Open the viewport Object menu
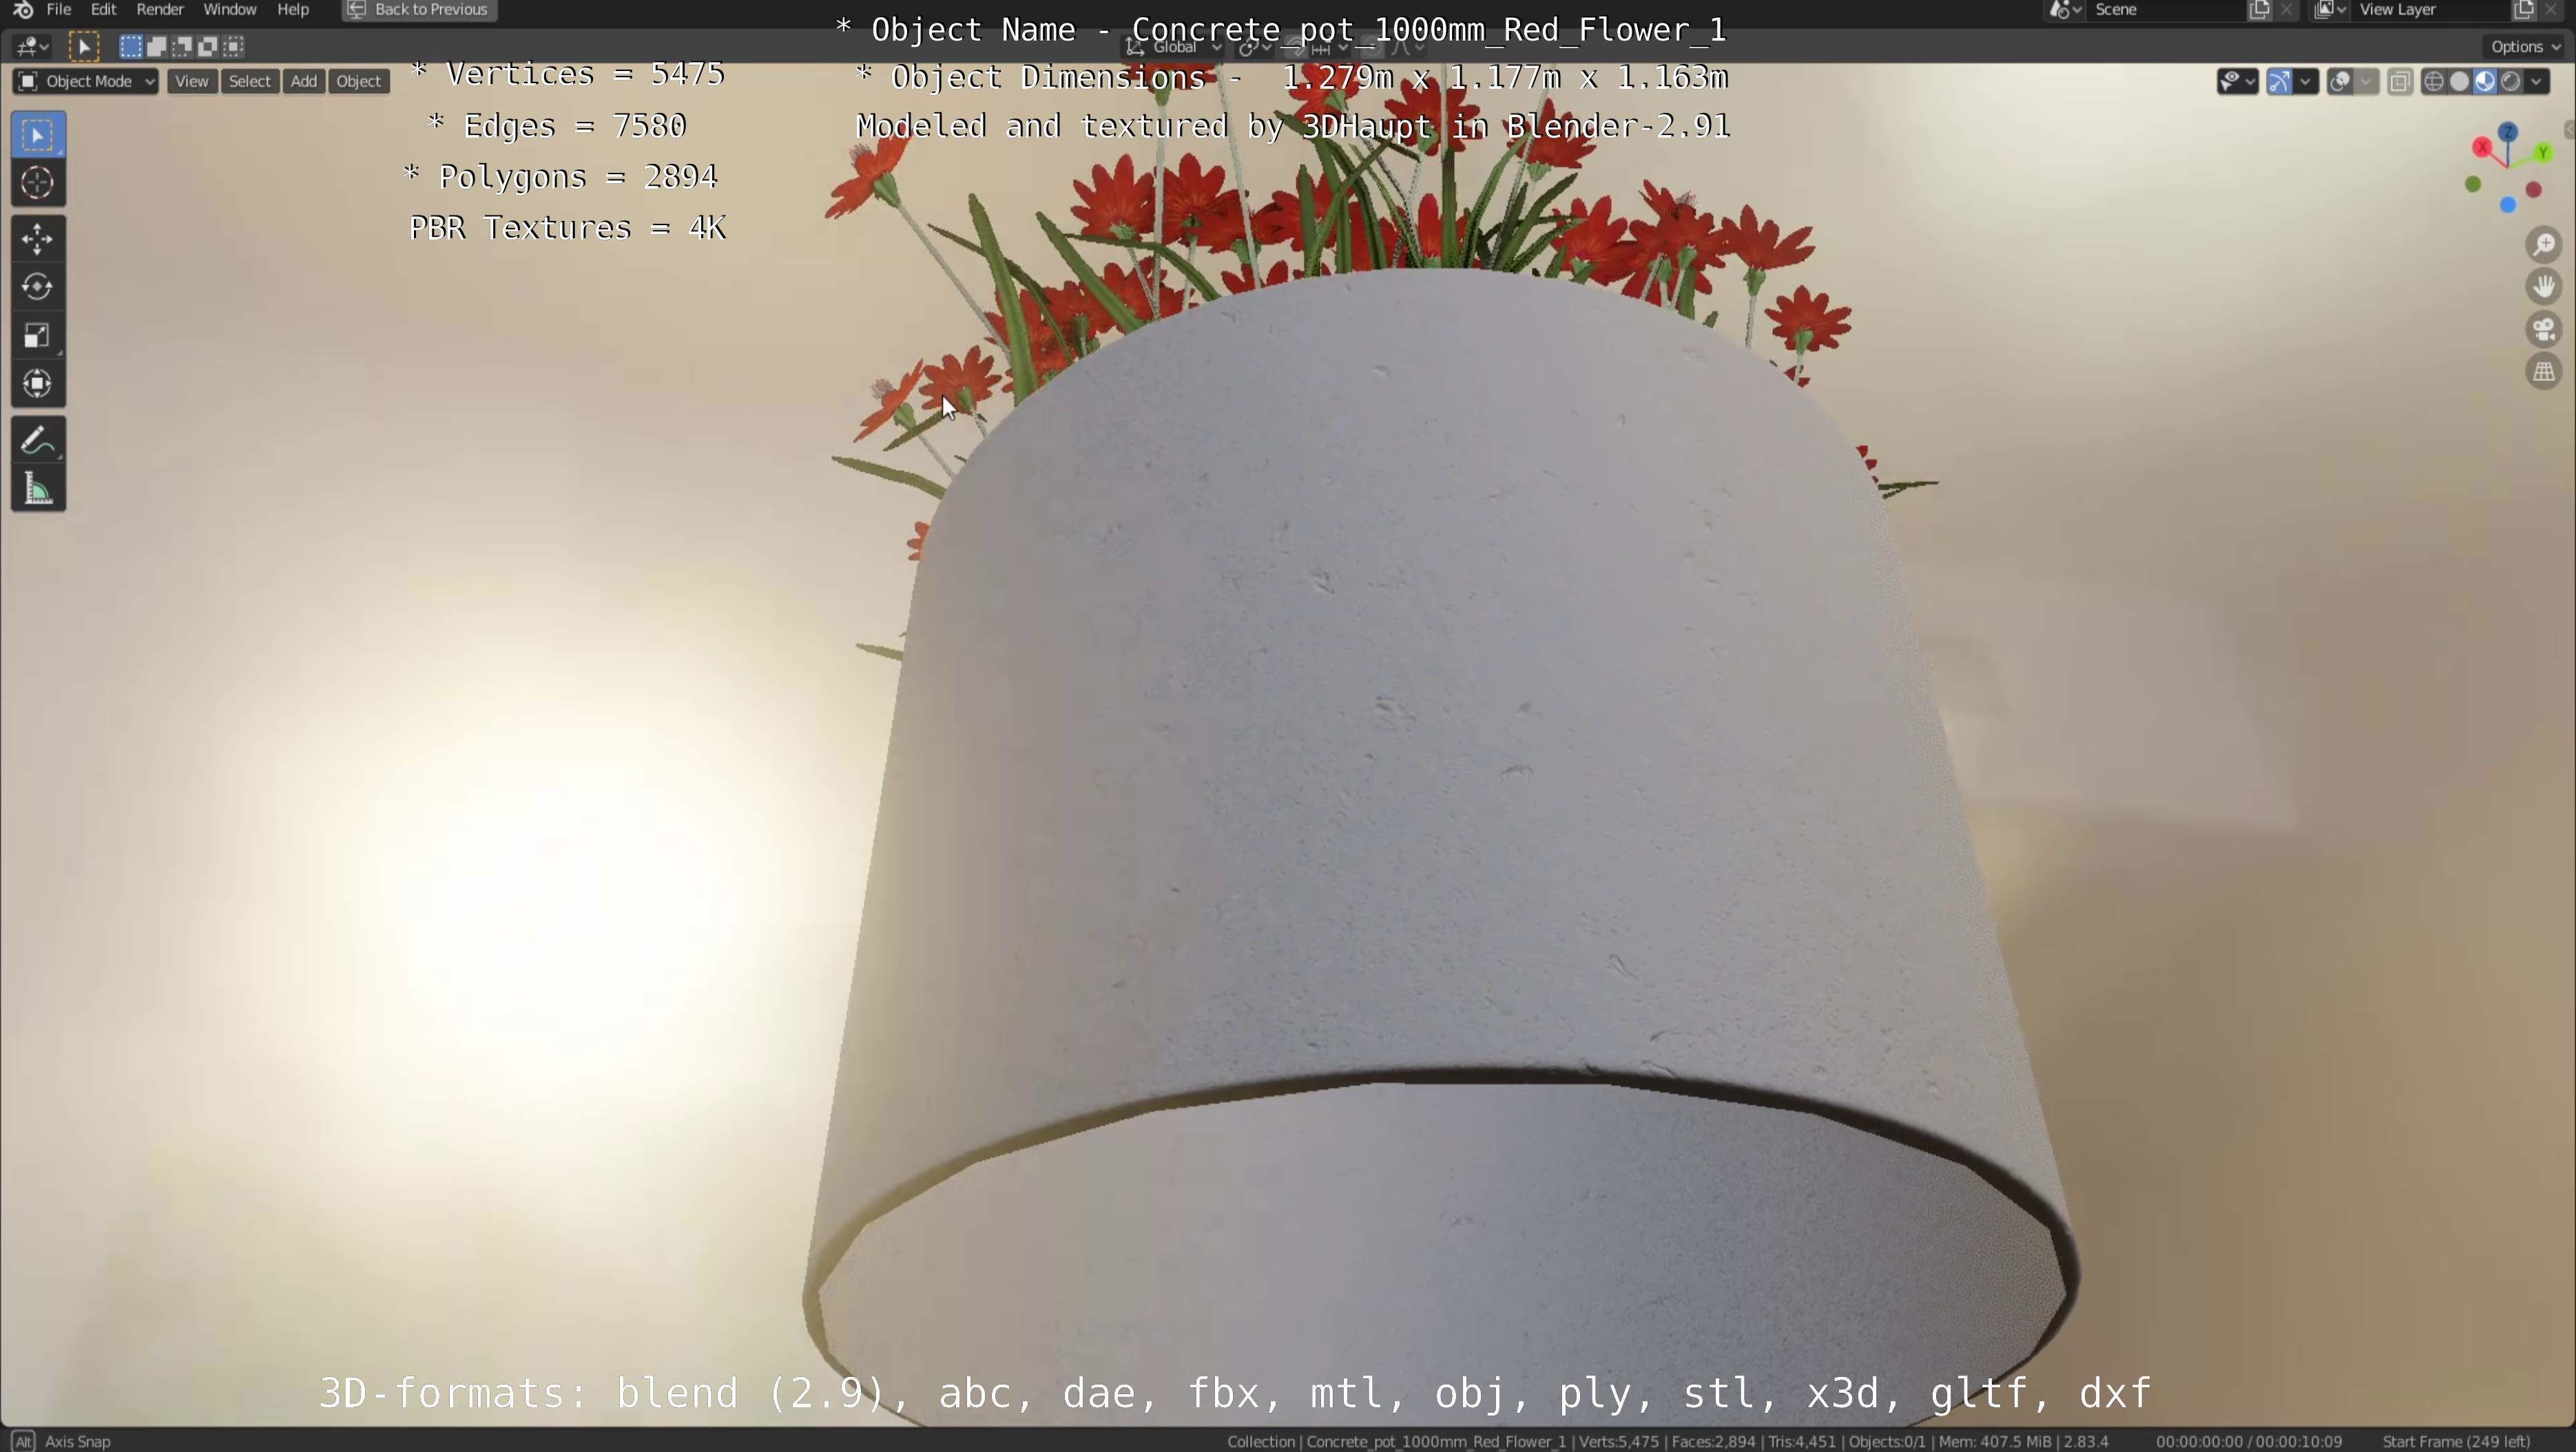Screen dimensions: 2576x1452 359,82
